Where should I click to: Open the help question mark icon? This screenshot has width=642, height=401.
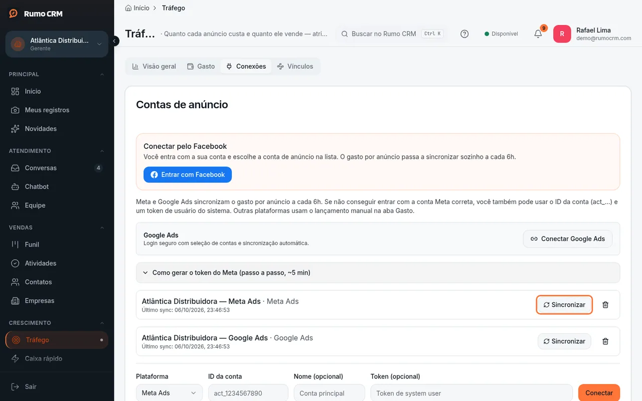[464, 34]
